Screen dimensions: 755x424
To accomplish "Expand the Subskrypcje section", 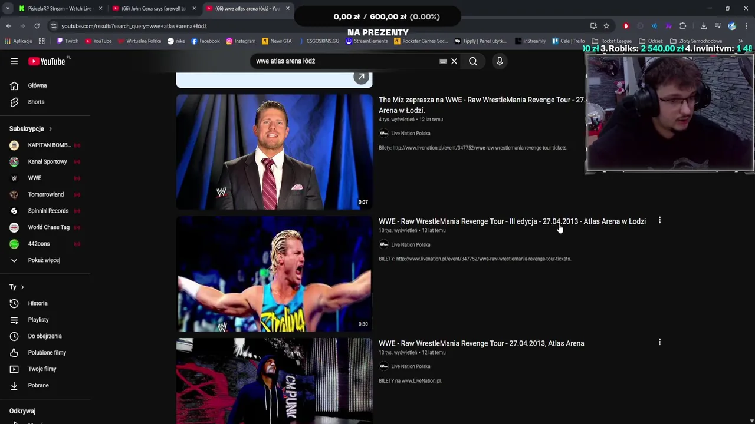I will tap(31, 129).
